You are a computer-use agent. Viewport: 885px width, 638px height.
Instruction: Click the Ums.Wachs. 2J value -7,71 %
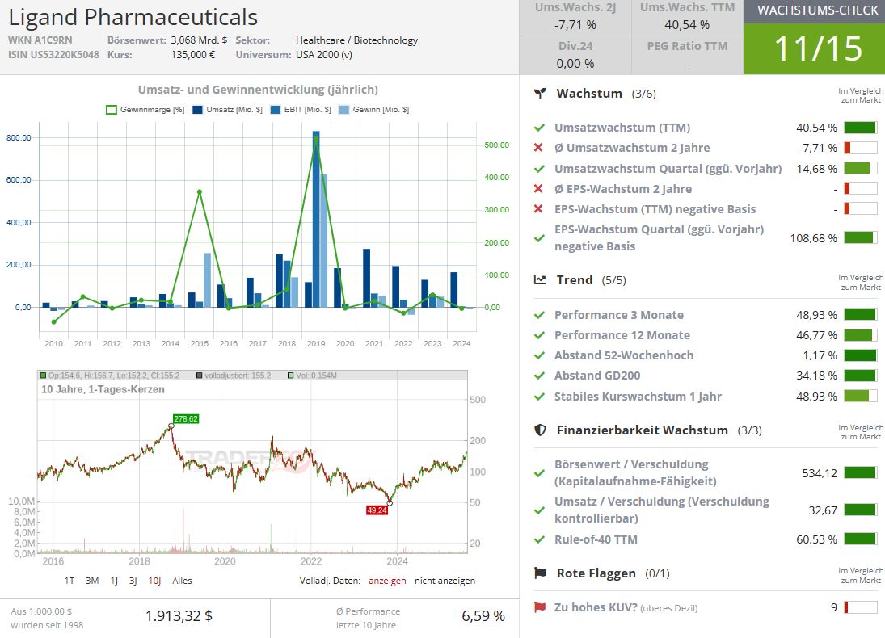[x=575, y=25]
